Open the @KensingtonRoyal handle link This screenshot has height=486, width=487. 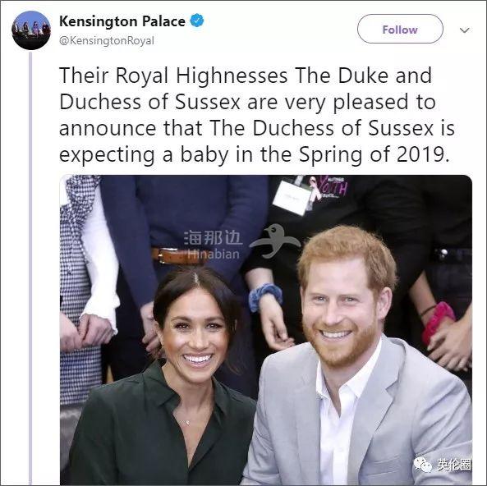click(x=107, y=41)
